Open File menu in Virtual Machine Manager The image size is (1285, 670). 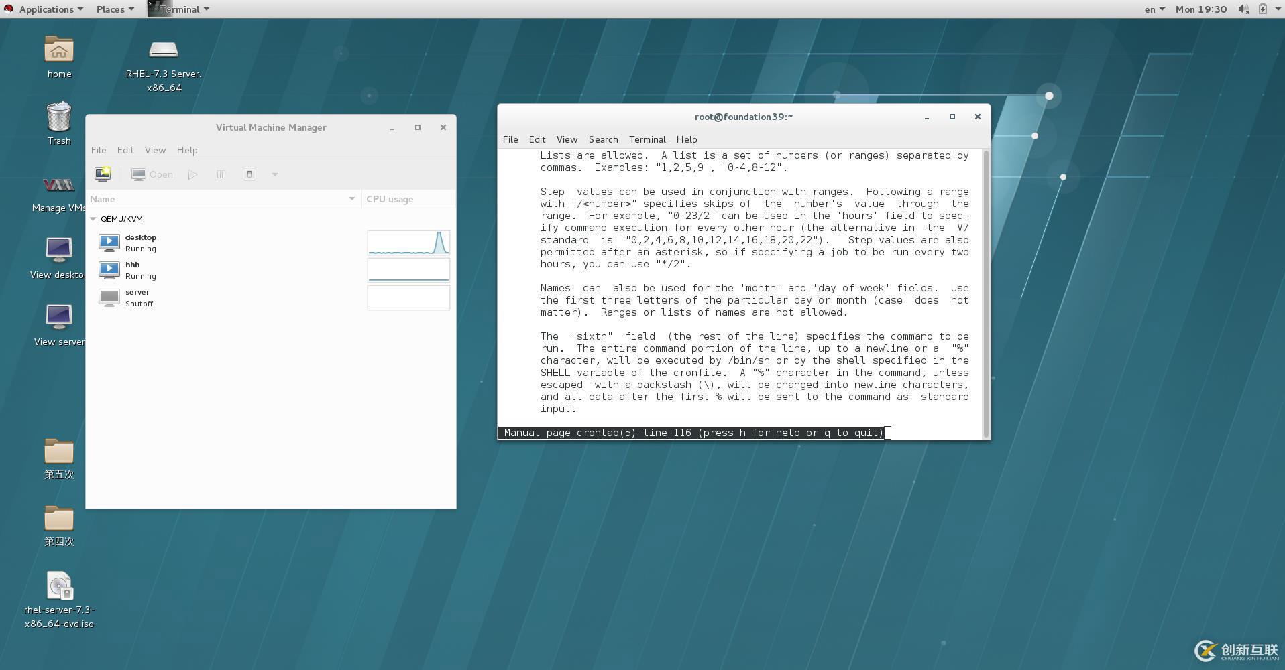point(99,150)
